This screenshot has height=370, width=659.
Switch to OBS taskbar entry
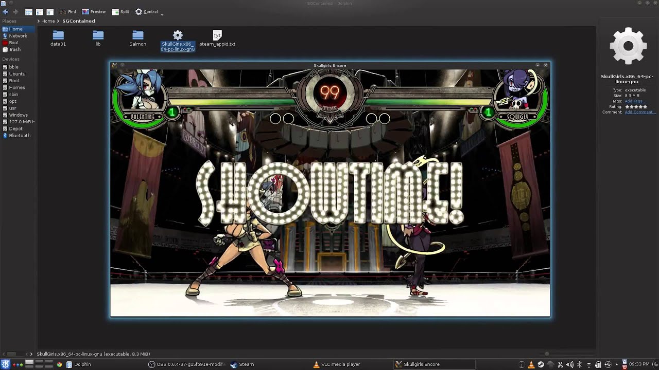(x=186, y=364)
